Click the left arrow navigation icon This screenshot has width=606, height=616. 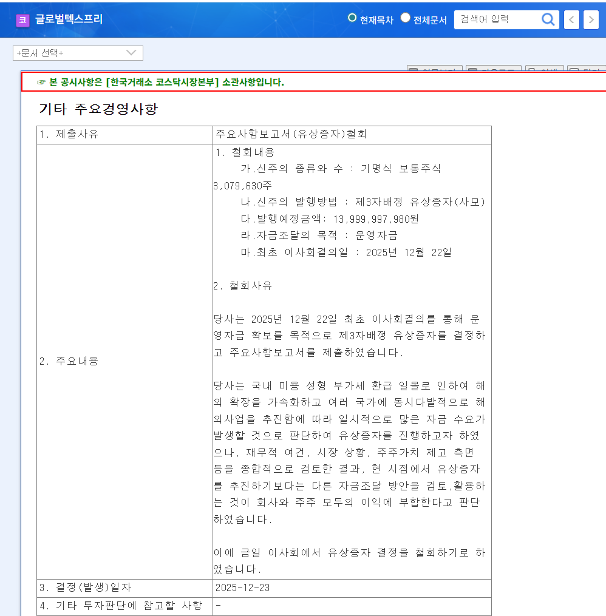[571, 19]
